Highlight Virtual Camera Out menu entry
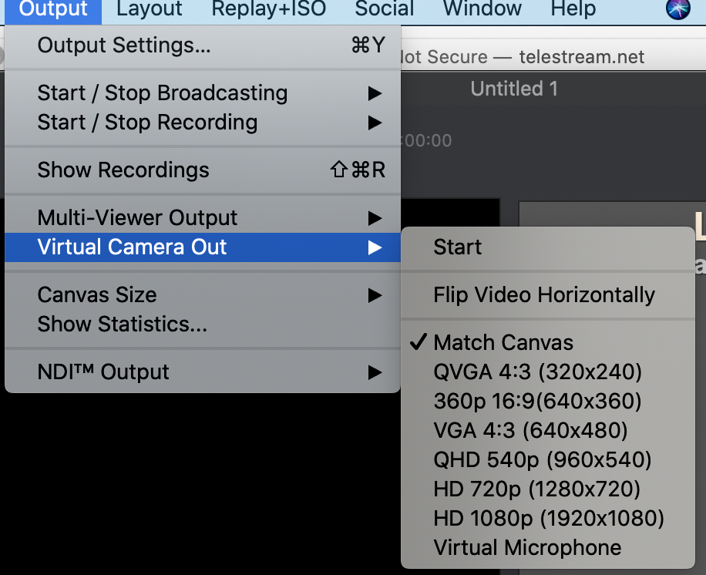 click(x=203, y=247)
